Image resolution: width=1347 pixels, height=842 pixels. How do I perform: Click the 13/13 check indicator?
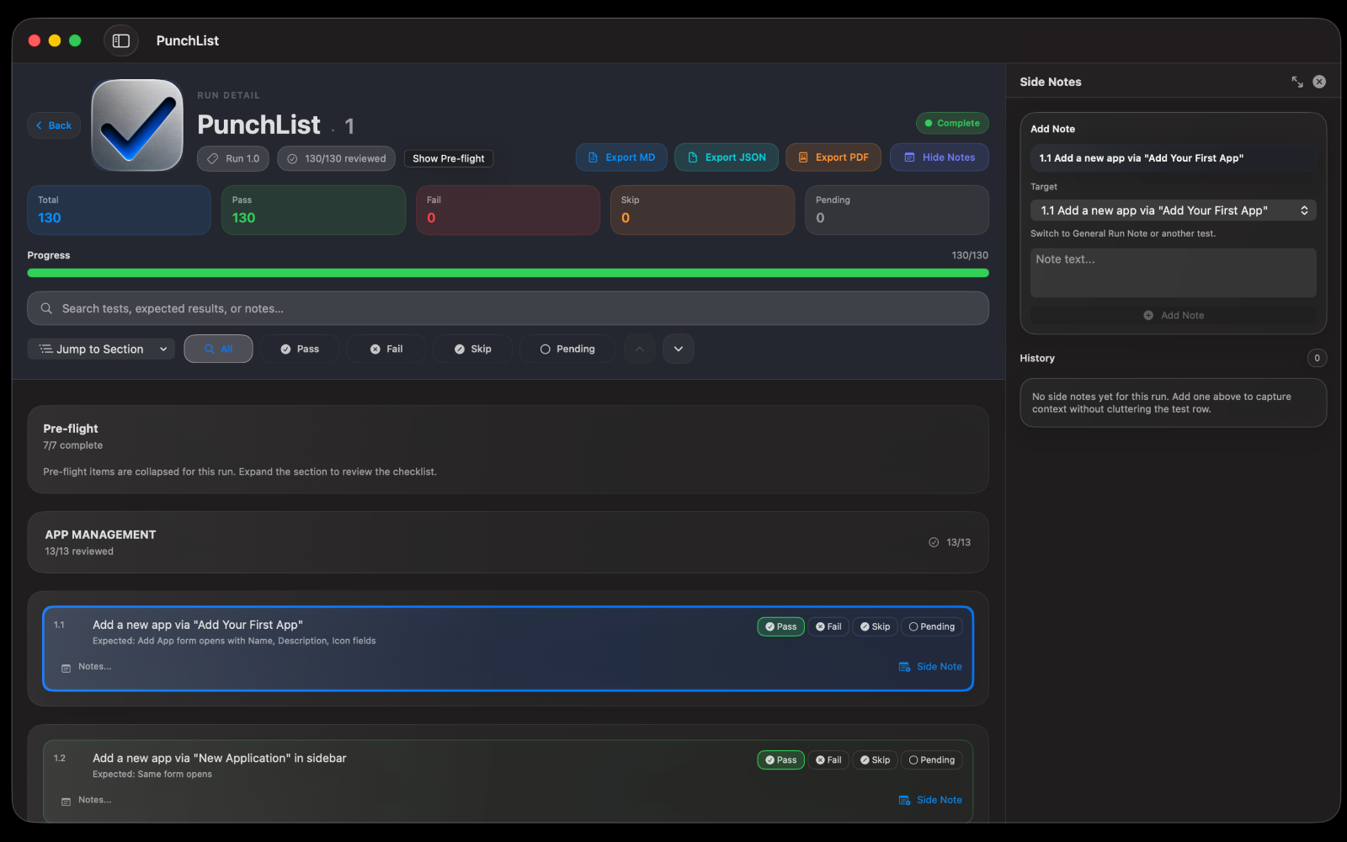click(x=949, y=542)
